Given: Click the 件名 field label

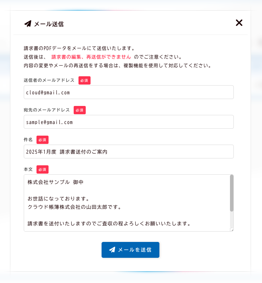Looking at the screenshot, I should 28,140.
